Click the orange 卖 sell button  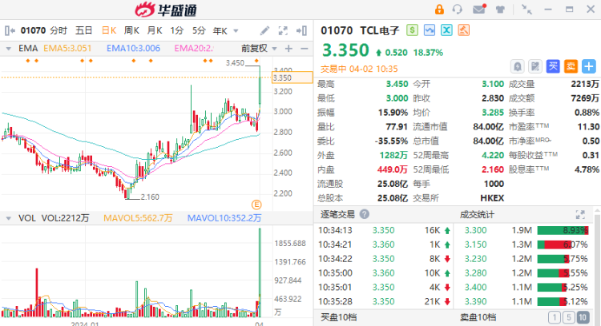click(571, 66)
